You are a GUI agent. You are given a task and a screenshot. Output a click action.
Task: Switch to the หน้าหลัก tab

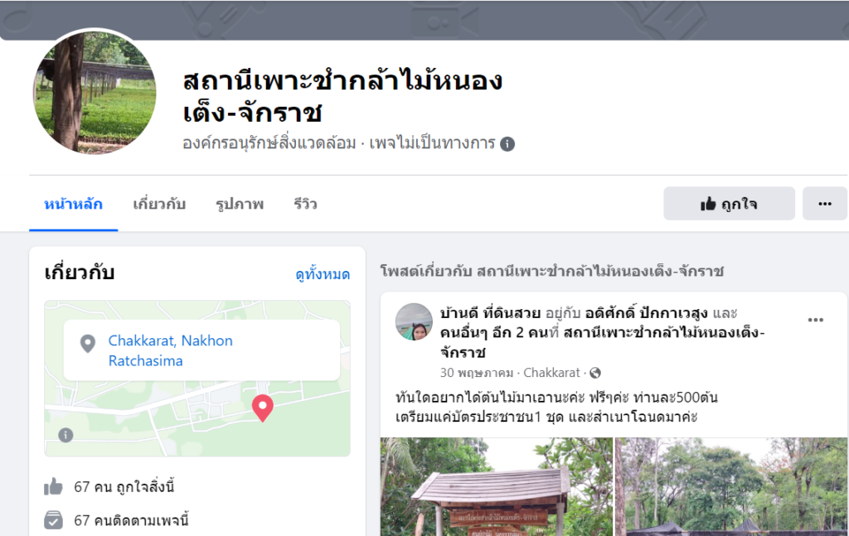click(73, 204)
